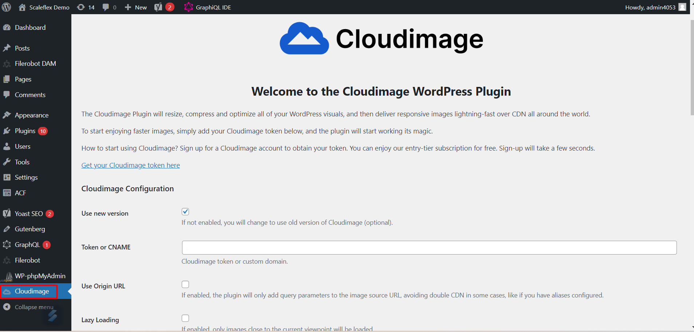
Task: Enable the Use Origin URL checkbox
Action: pos(185,284)
